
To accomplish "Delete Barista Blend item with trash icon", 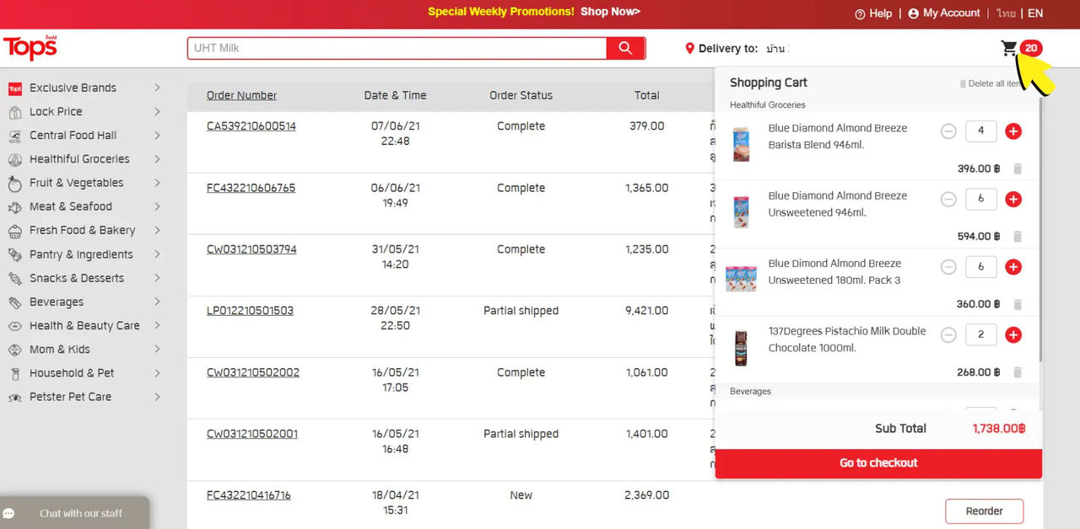I will coord(1018,169).
